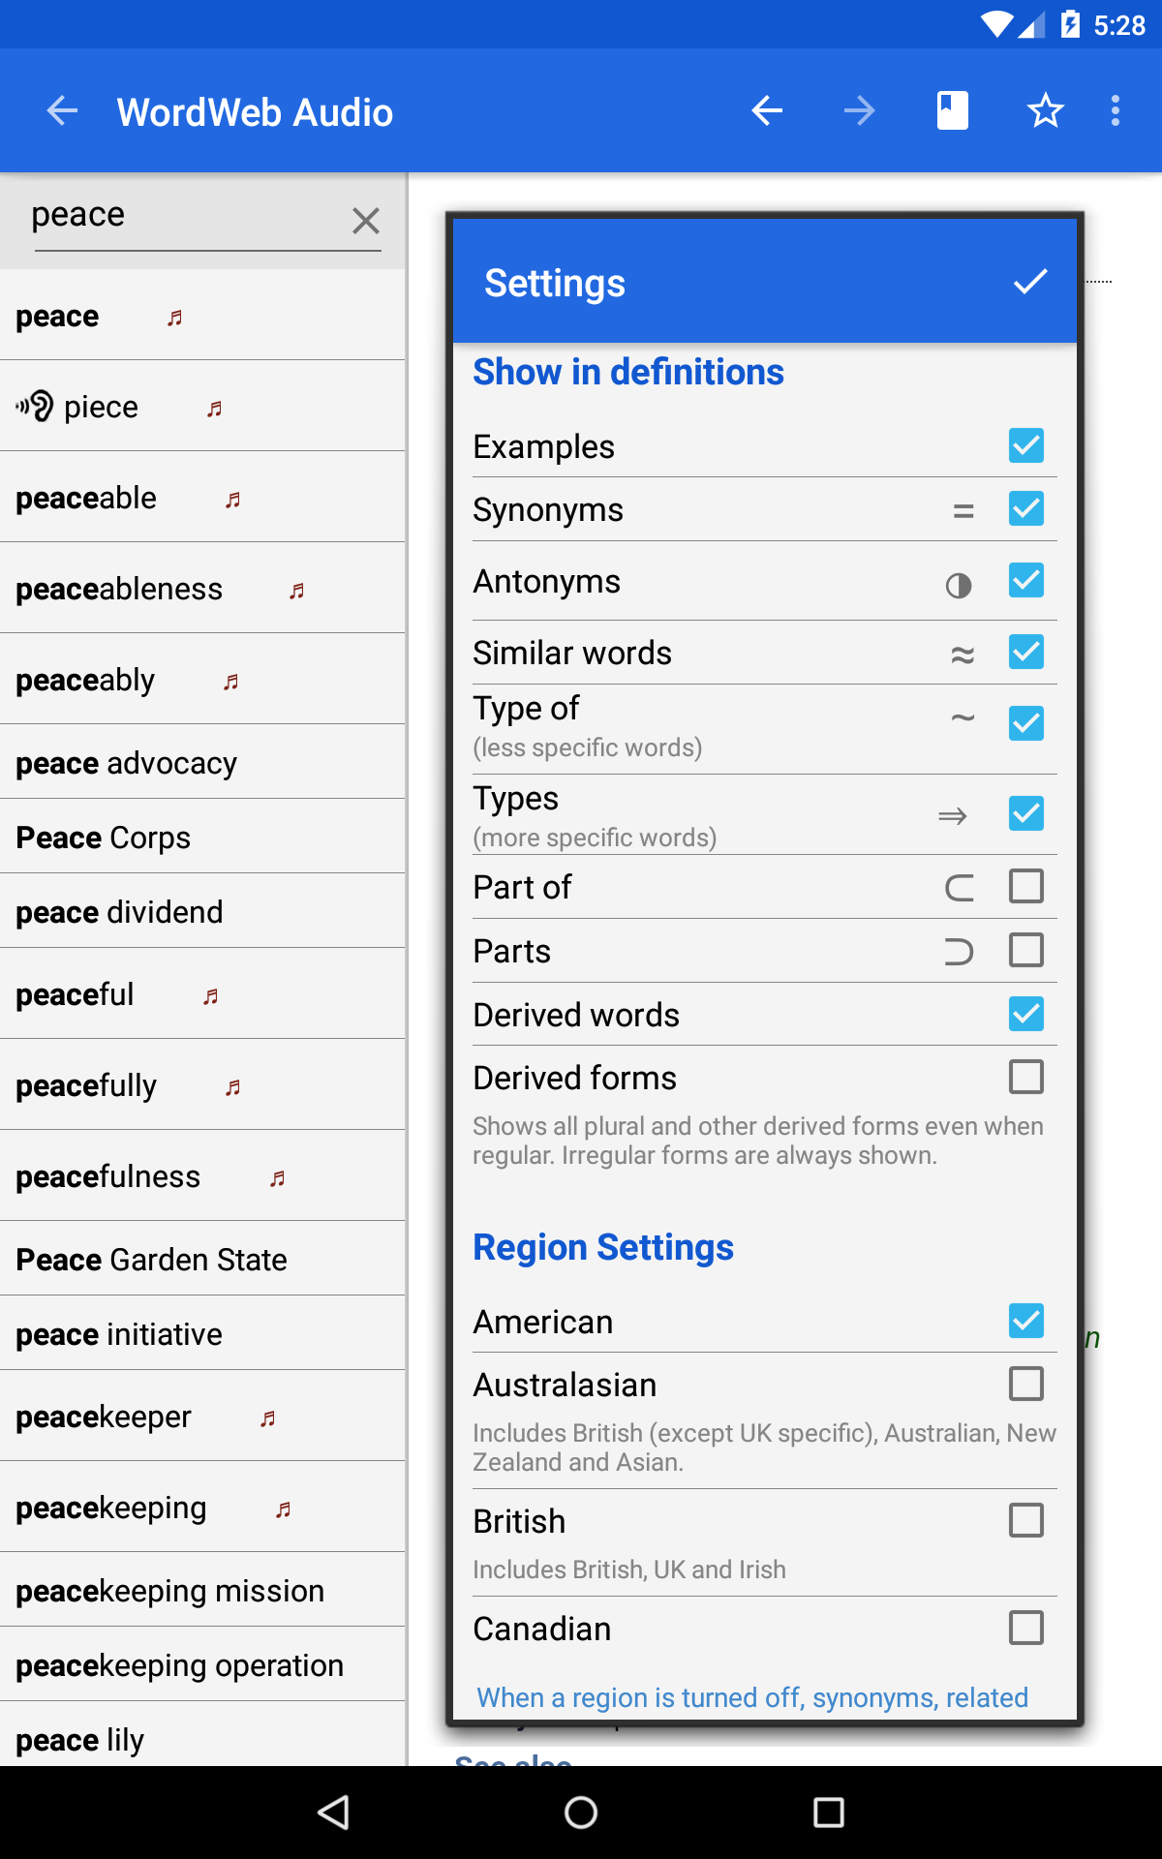Go to the previous word with the back arrow
The image size is (1162, 1859).
coord(767,110)
